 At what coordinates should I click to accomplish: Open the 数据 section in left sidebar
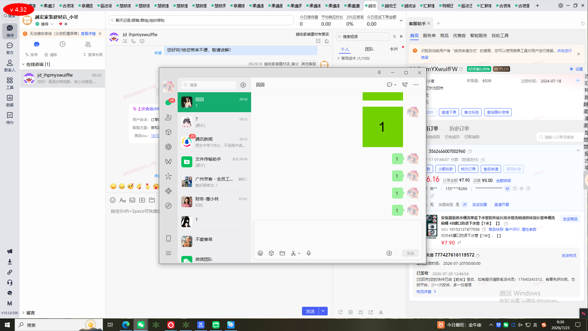[10, 101]
